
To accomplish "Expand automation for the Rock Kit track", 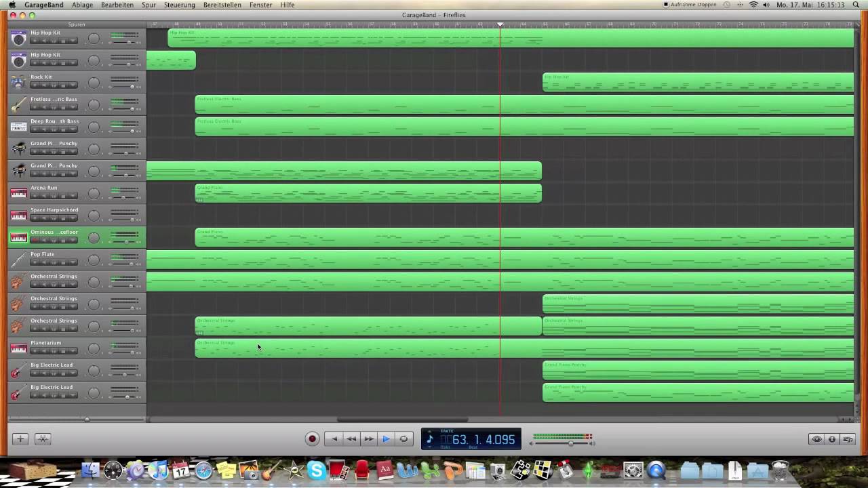I will coord(73,85).
